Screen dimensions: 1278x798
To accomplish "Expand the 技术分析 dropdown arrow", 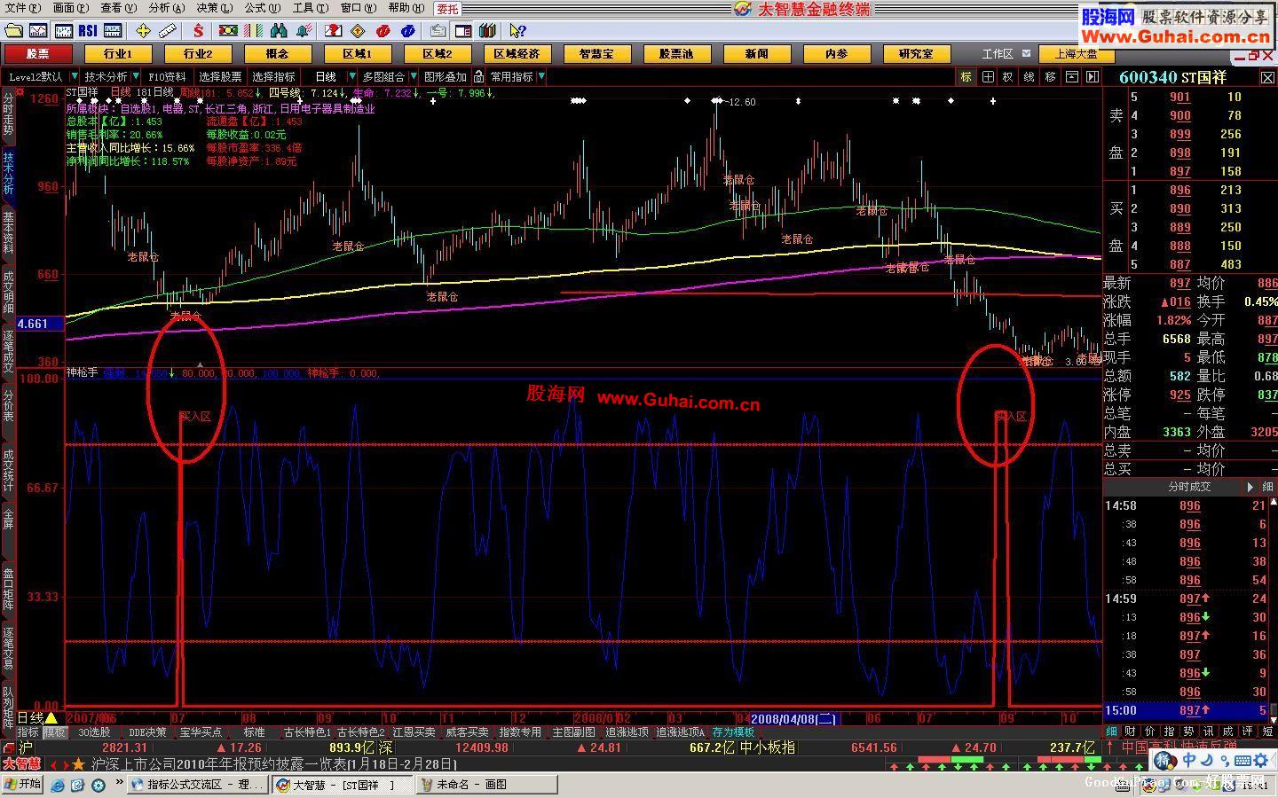I will 134,77.
